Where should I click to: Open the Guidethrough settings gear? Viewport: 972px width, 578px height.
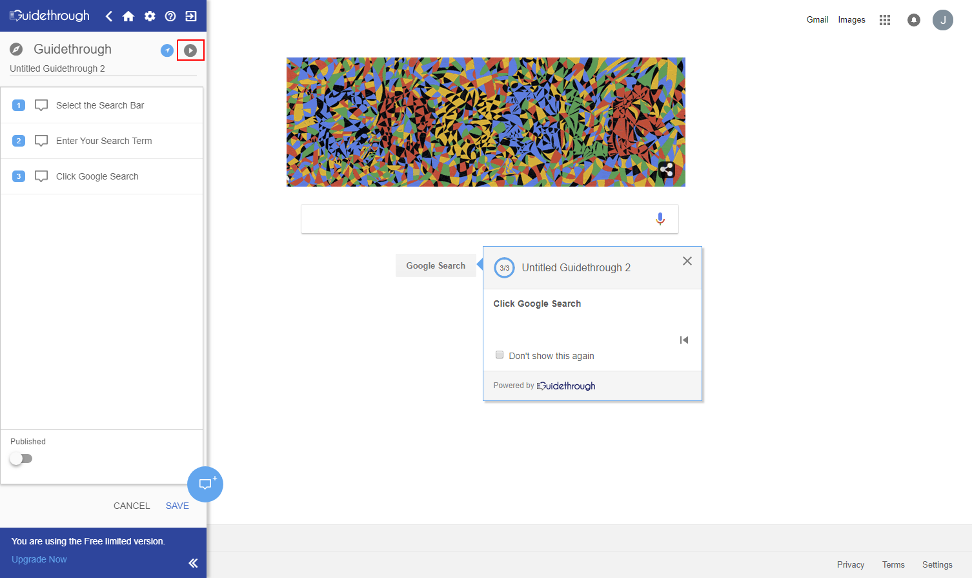[x=150, y=16]
